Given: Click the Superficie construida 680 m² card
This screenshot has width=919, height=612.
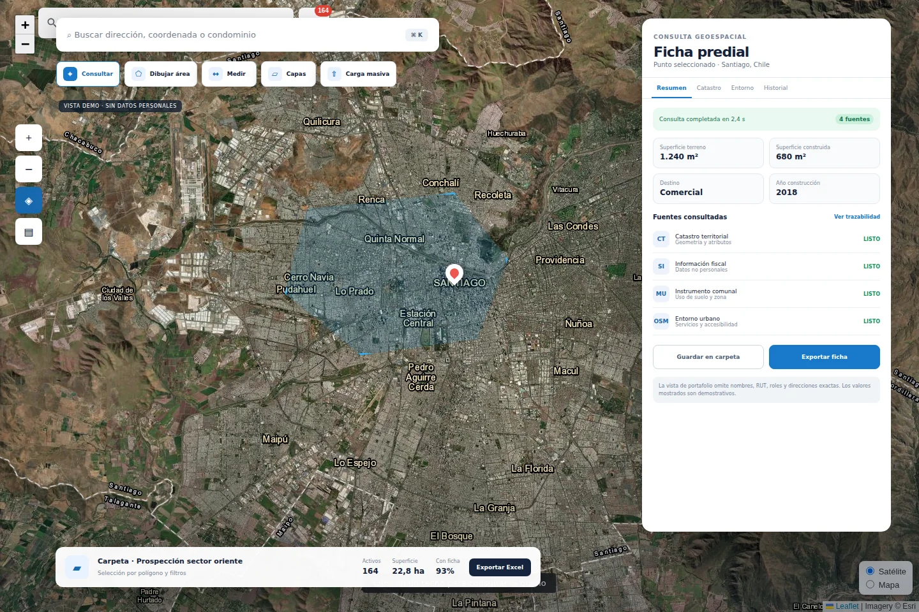Looking at the screenshot, I should [825, 153].
